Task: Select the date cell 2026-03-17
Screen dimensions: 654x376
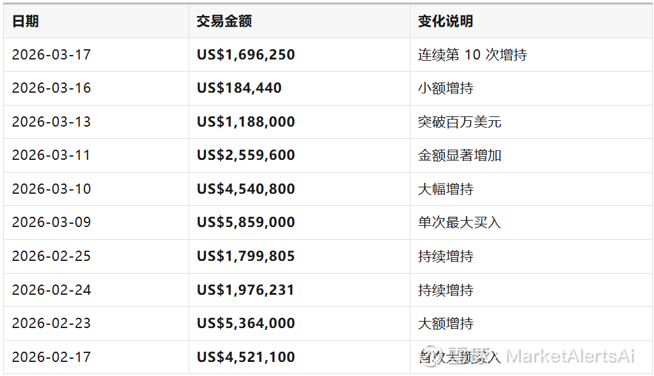Action: [x=52, y=55]
